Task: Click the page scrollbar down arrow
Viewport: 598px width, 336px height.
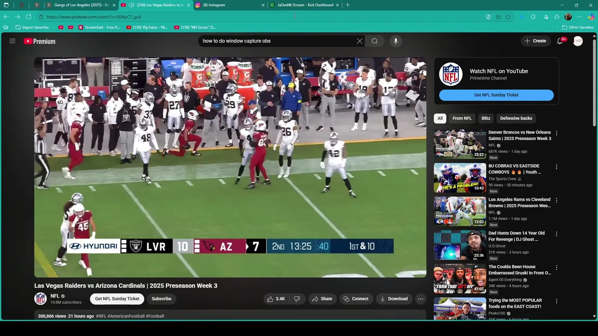Action: point(594,316)
